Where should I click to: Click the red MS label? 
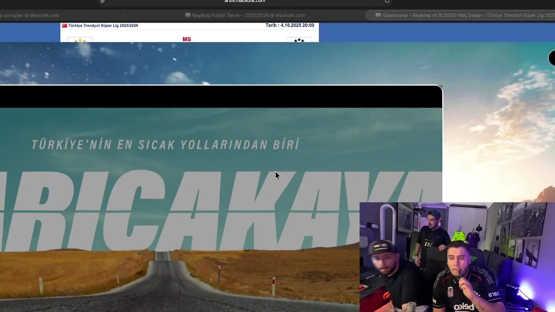click(187, 39)
